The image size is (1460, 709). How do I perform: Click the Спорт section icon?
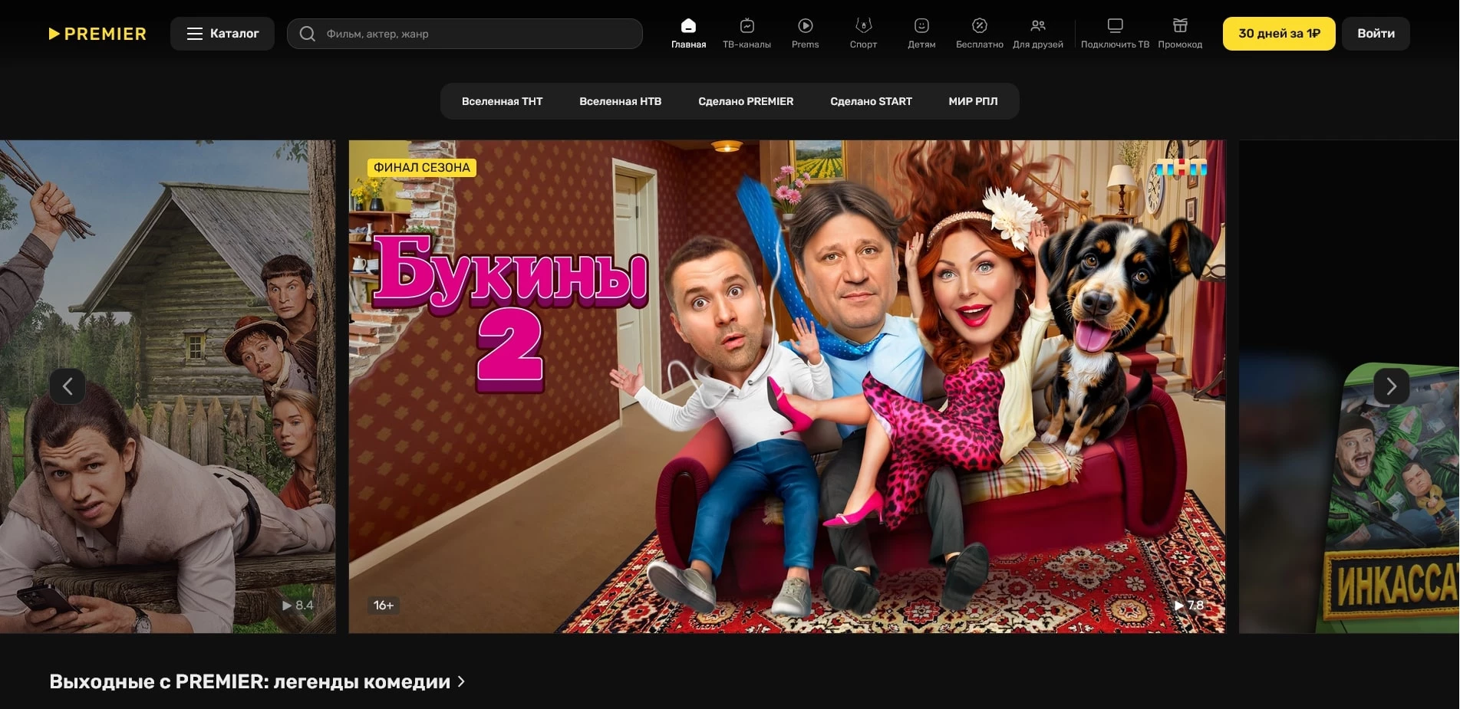coord(863,25)
